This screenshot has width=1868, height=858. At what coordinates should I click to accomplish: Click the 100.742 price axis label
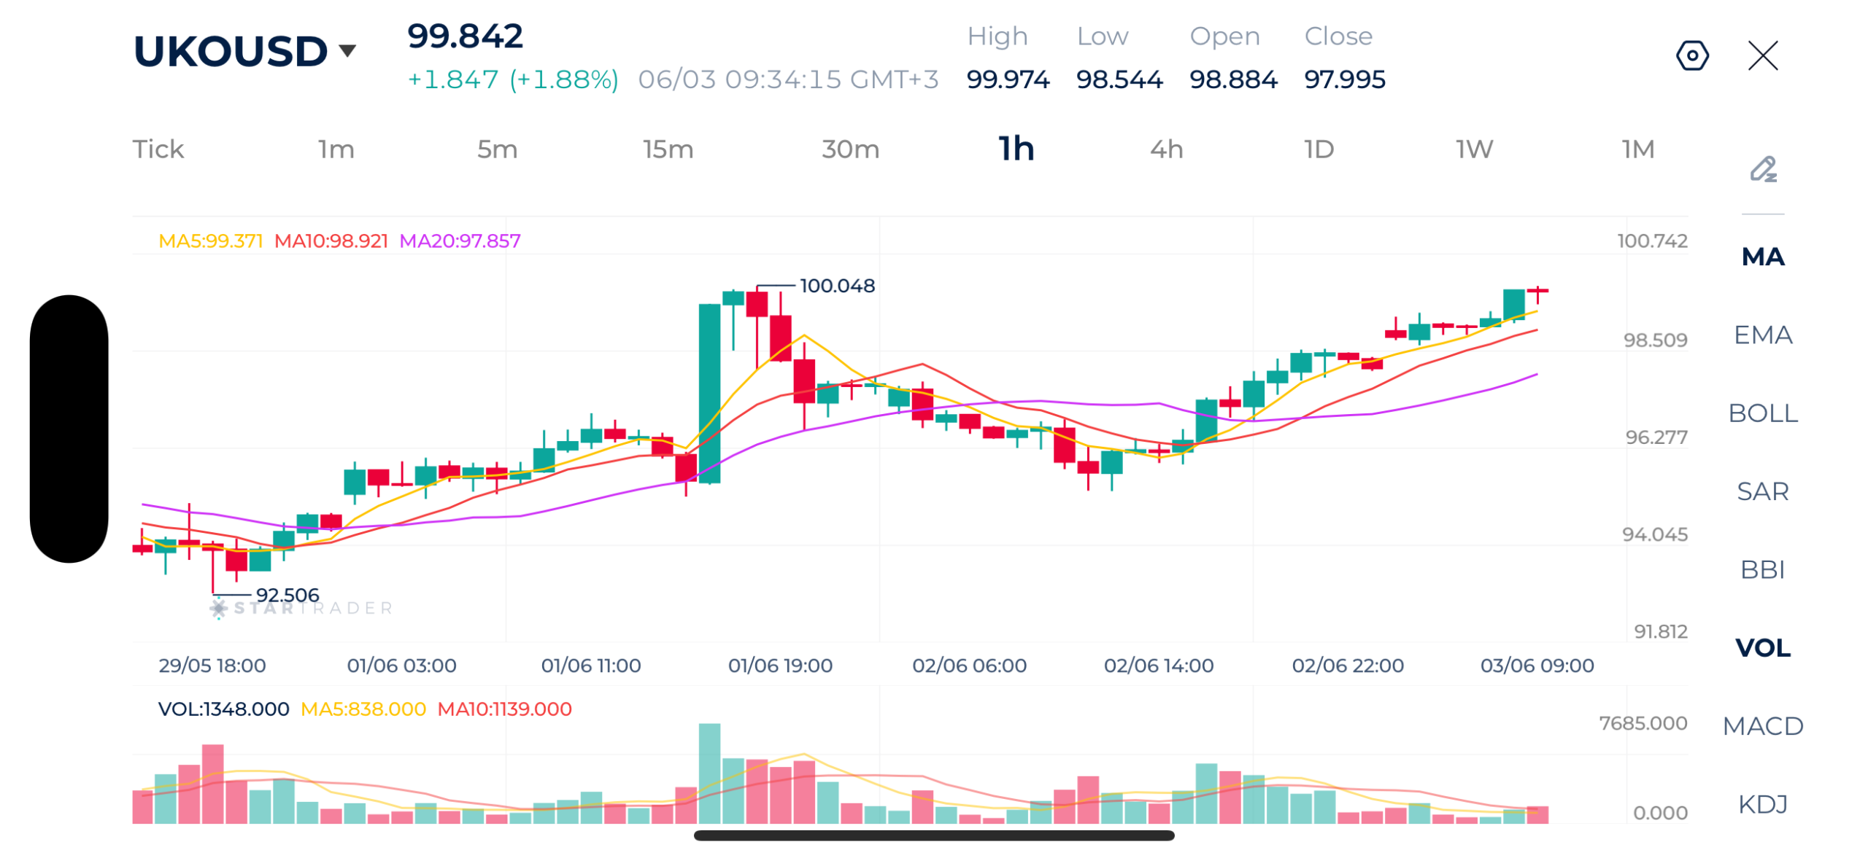pos(1651,241)
